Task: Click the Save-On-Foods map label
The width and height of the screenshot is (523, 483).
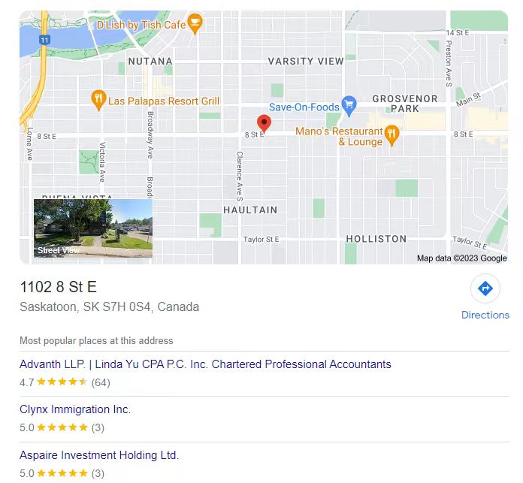Action: click(304, 107)
